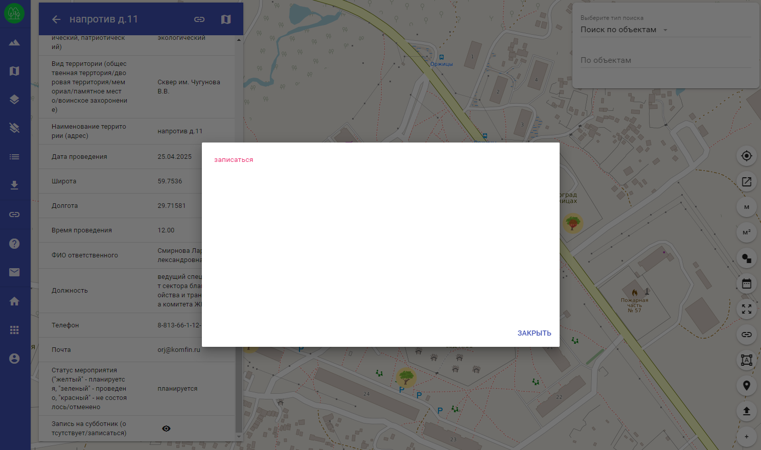Screen dimensions: 761x450
Task: Toggle eye icon for subbotnik registration
Action: pyautogui.click(x=166, y=429)
